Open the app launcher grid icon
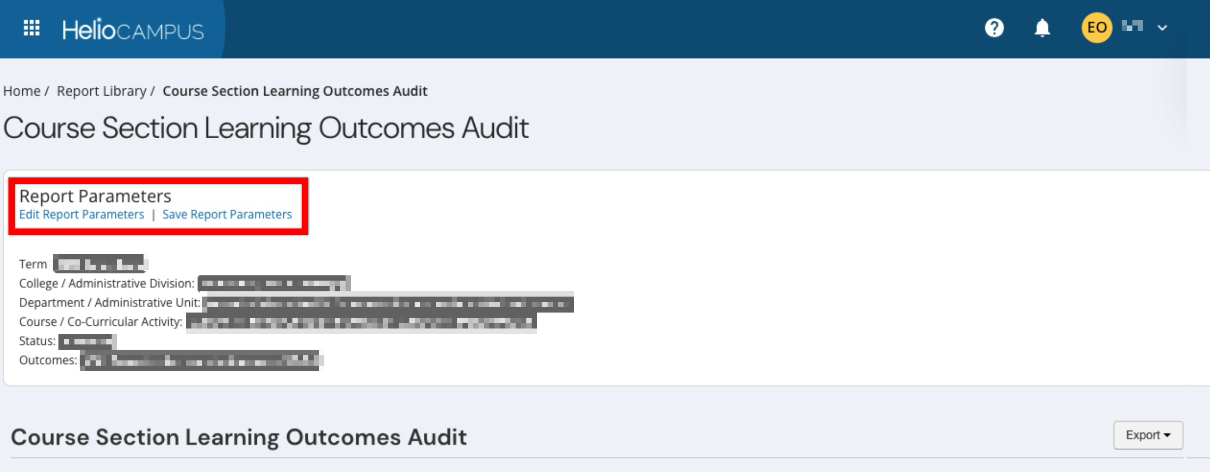The image size is (1210, 472). click(x=31, y=28)
